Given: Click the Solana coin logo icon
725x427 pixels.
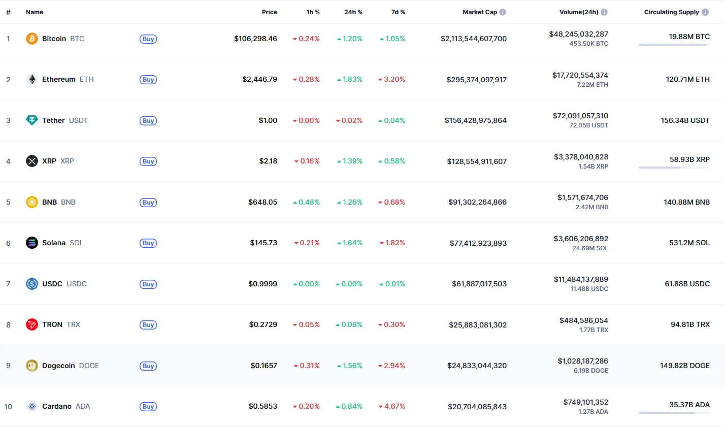Looking at the screenshot, I should (32, 243).
